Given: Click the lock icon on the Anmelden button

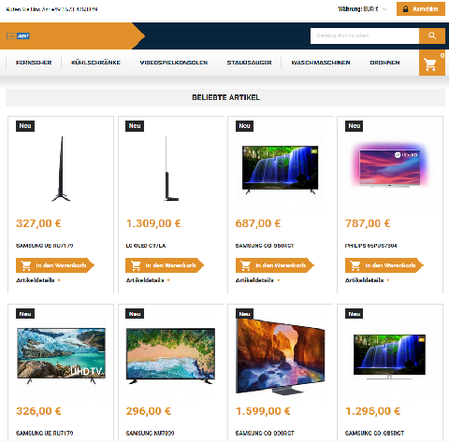Looking at the screenshot, I should point(405,9).
